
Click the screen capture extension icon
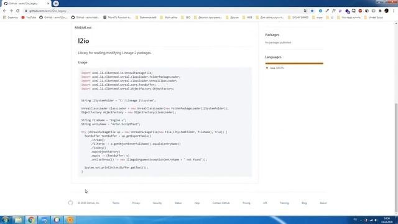(x=354, y=11)
